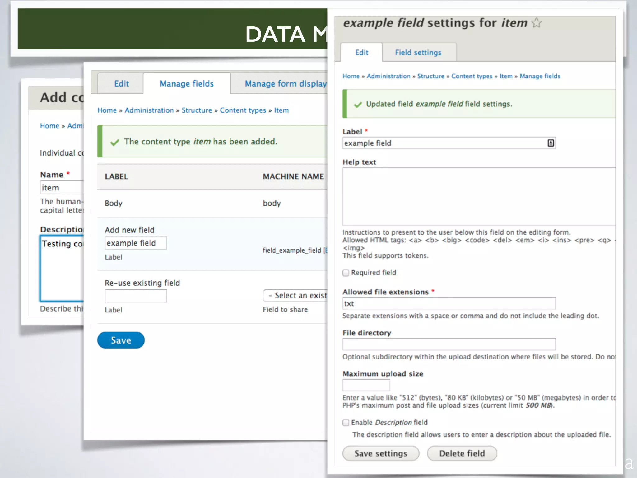Click the autofill icon in the Label field
637x478 pixels.
[551, 143]
